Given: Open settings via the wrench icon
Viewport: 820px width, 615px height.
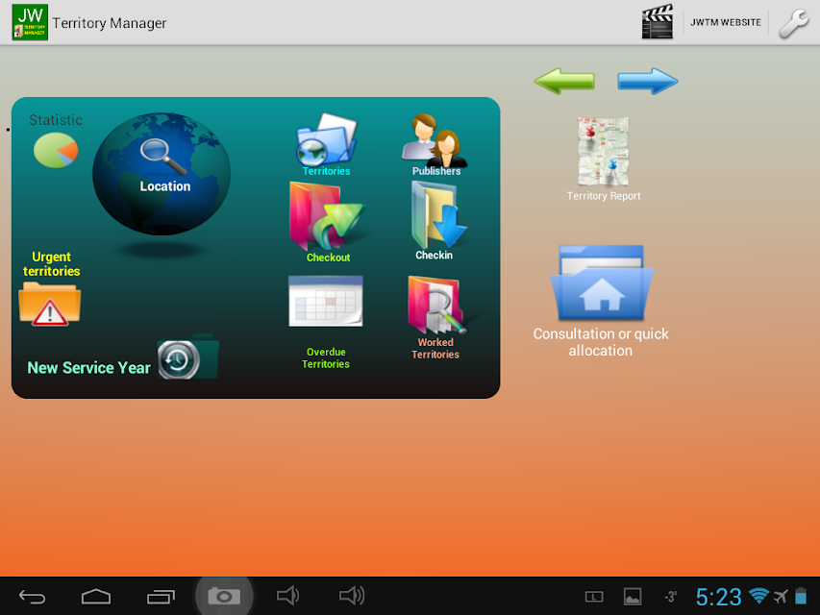Looking at the screenshot, I should [794, 23].
